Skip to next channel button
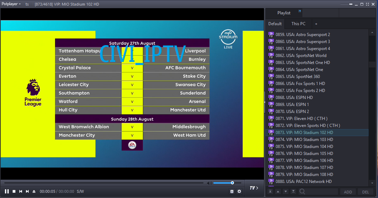 (x=27, y=191)
